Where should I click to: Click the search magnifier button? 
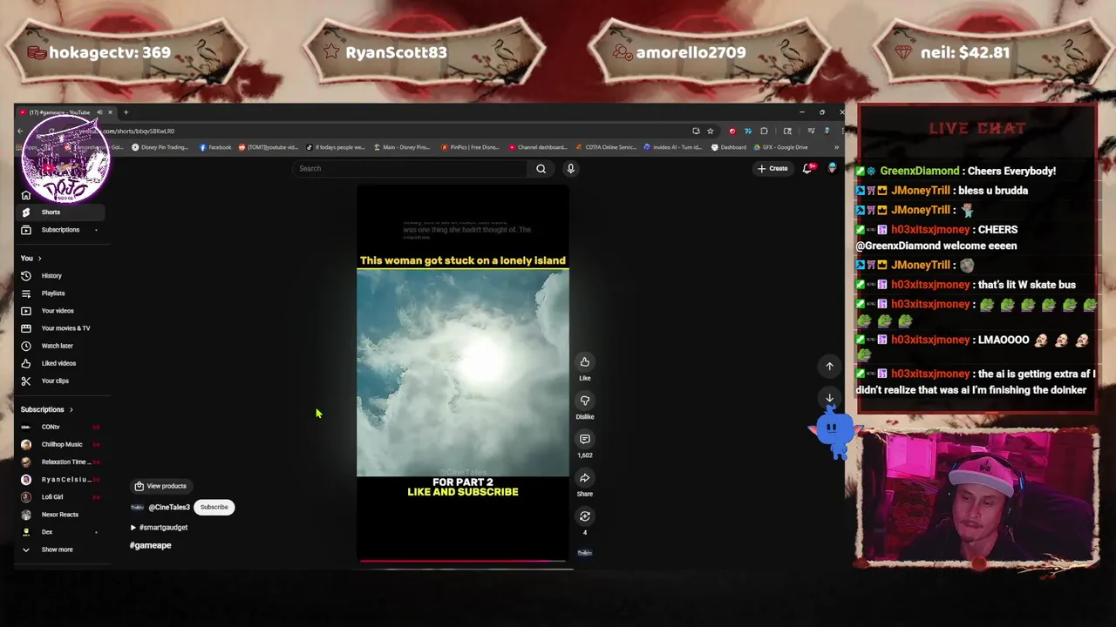541,169
